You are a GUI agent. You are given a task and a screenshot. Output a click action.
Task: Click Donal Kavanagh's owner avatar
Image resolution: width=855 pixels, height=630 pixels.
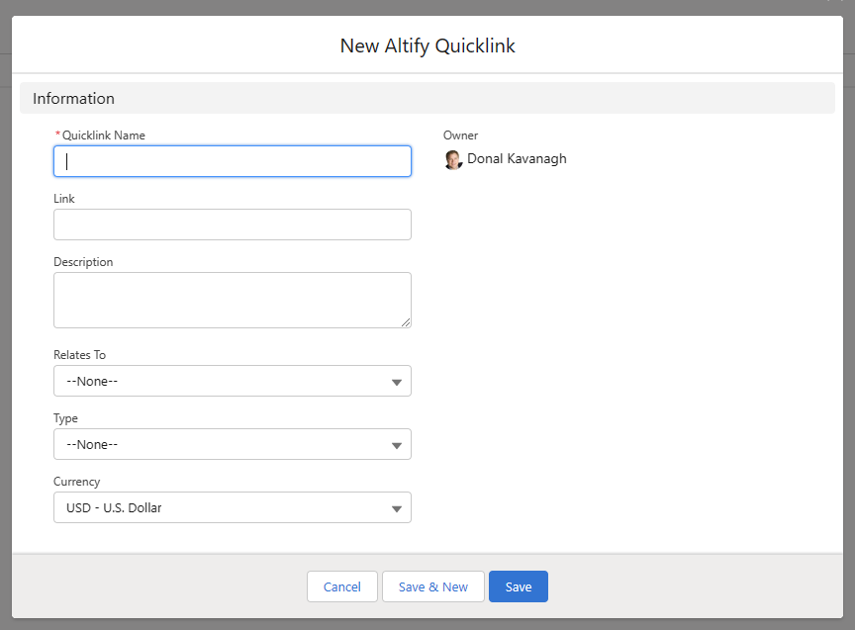[x=452, y=159]
